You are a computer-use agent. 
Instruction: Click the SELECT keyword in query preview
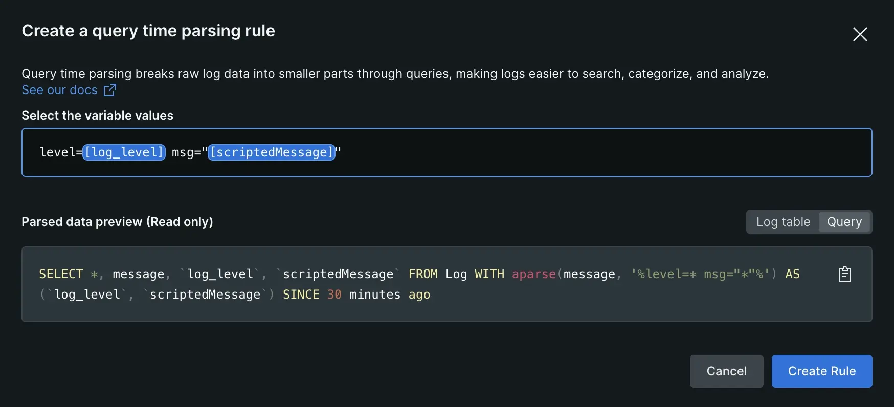click(x=61, y=274)
